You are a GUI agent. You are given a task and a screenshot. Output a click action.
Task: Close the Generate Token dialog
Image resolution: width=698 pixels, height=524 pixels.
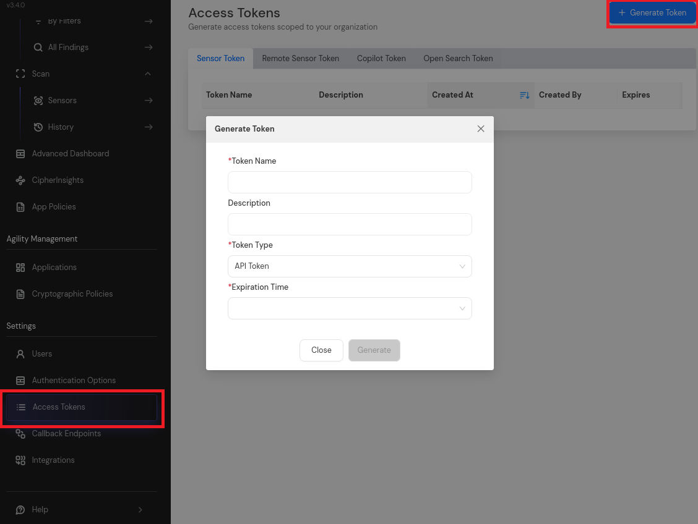point(481,129)
